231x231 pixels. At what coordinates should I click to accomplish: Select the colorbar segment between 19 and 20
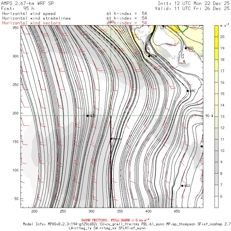(216, 42)
